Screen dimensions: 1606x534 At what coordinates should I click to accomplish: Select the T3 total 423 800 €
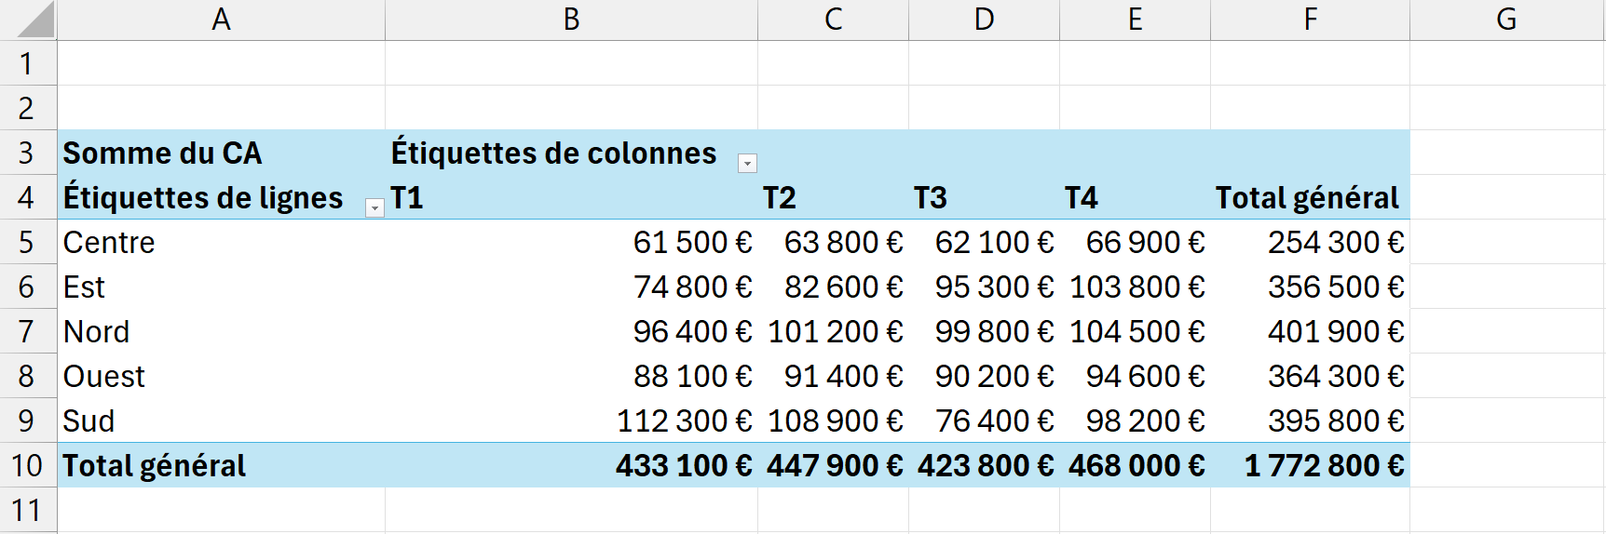click(985, 465)
